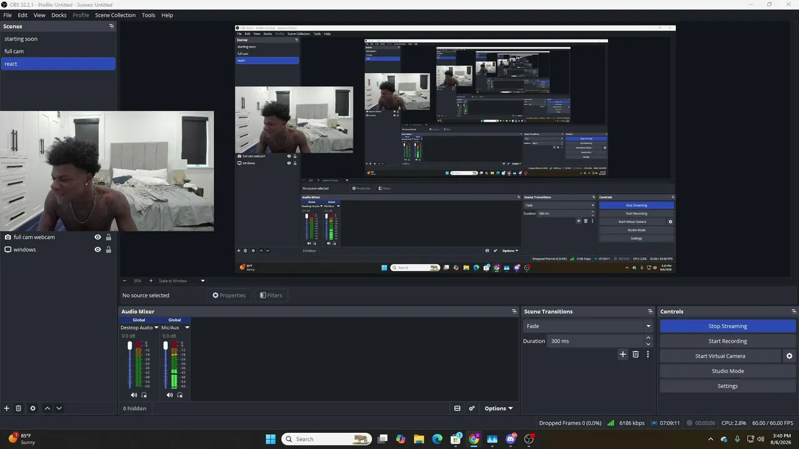Image resolution: width=799 pixels, height=449 pixels.
Task: Open Scene Collection menu
Action: [x=115, y=15]
